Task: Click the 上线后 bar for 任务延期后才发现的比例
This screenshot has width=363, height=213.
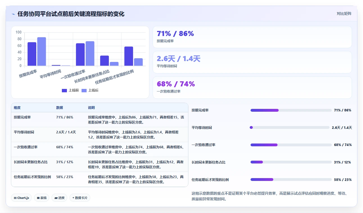Action: (x=138, y=62)
